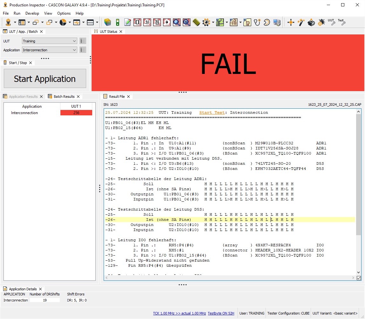Close the Result File tab
365x319 pixels.
pos(128,97)
